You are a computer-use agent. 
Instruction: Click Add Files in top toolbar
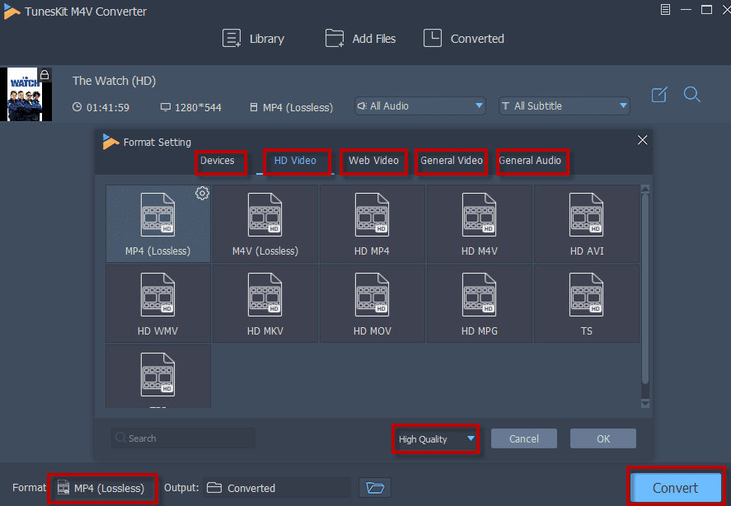(x=360, y=38)
